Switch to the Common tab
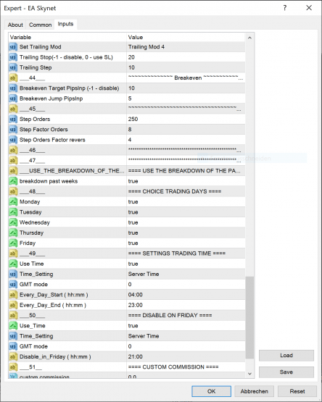 point(41,25)
